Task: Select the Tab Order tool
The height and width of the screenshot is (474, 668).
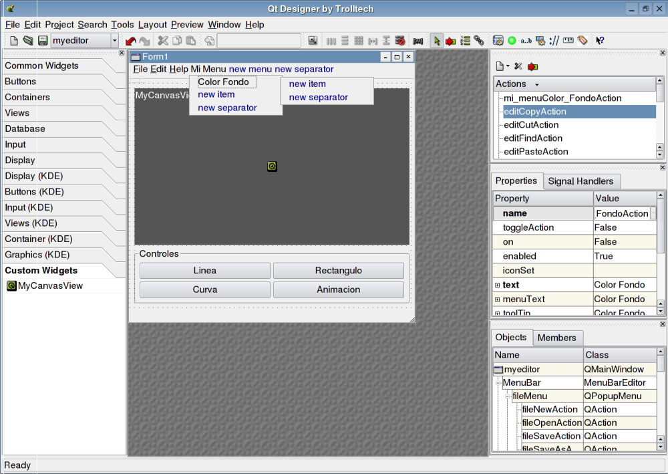Action: click(x=465, y=41)
